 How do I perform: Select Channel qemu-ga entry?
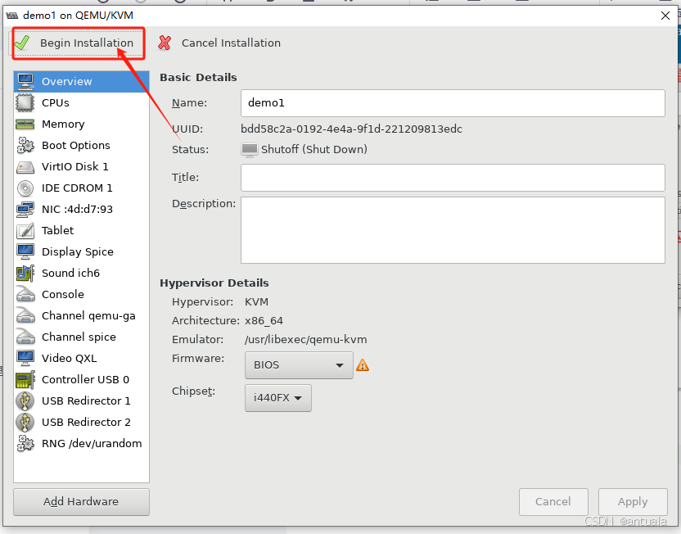81,315
